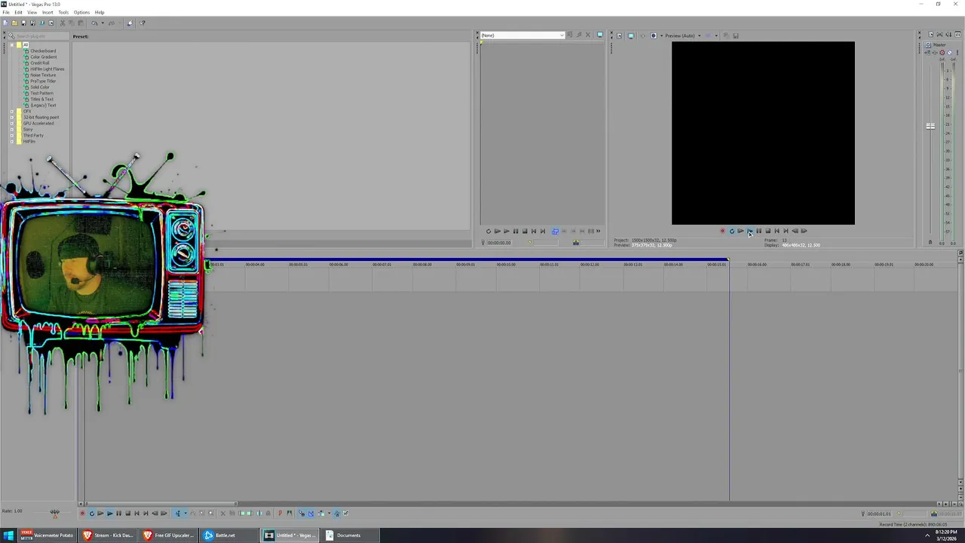
Task: Click timeline Play button in transport bar
Action: pos(109,514)
